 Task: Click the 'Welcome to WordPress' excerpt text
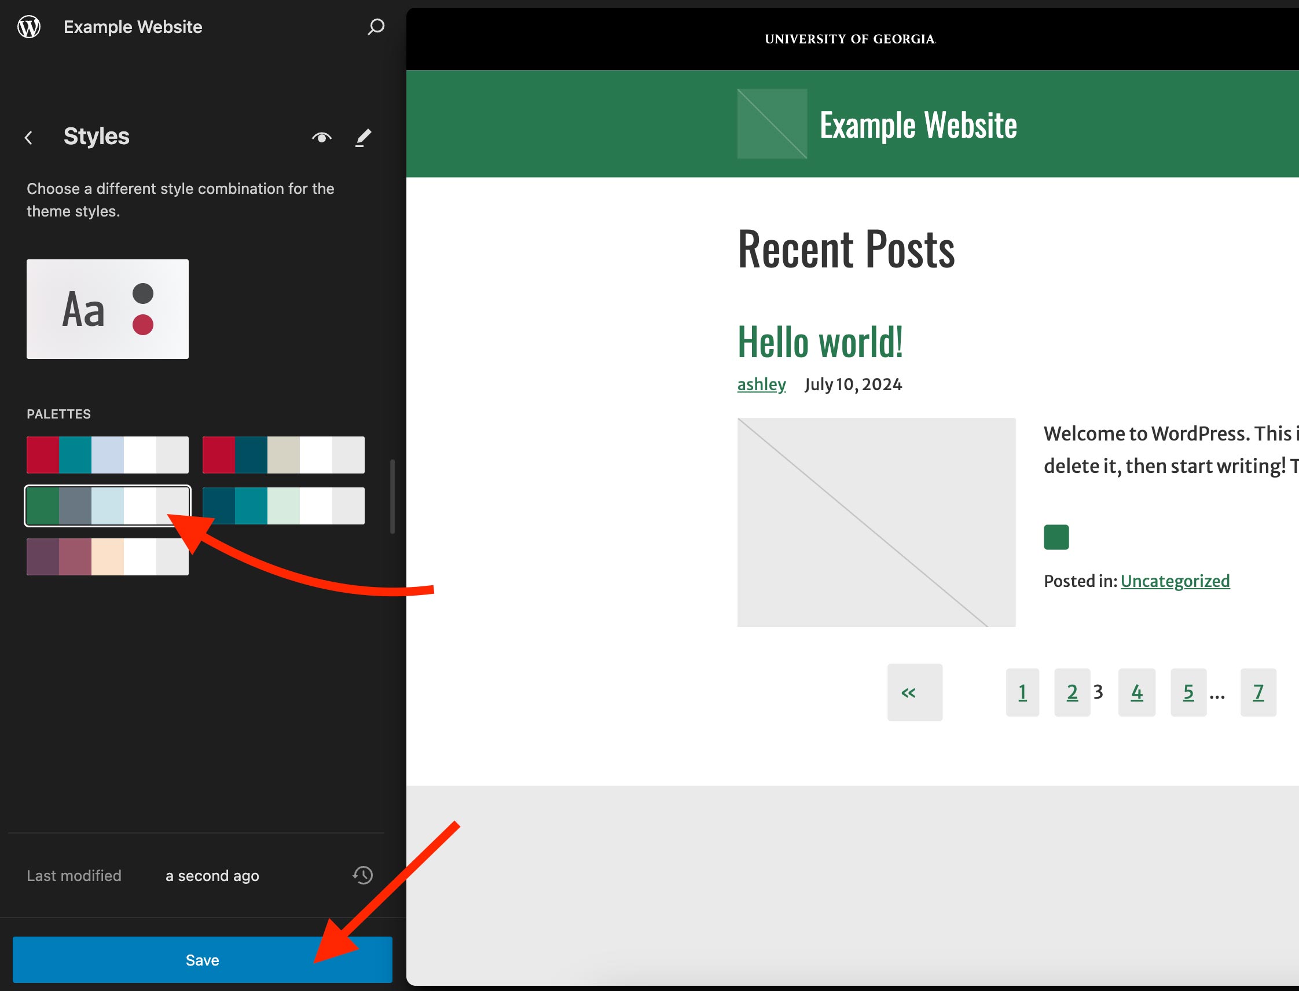[x=1171, y=450]
